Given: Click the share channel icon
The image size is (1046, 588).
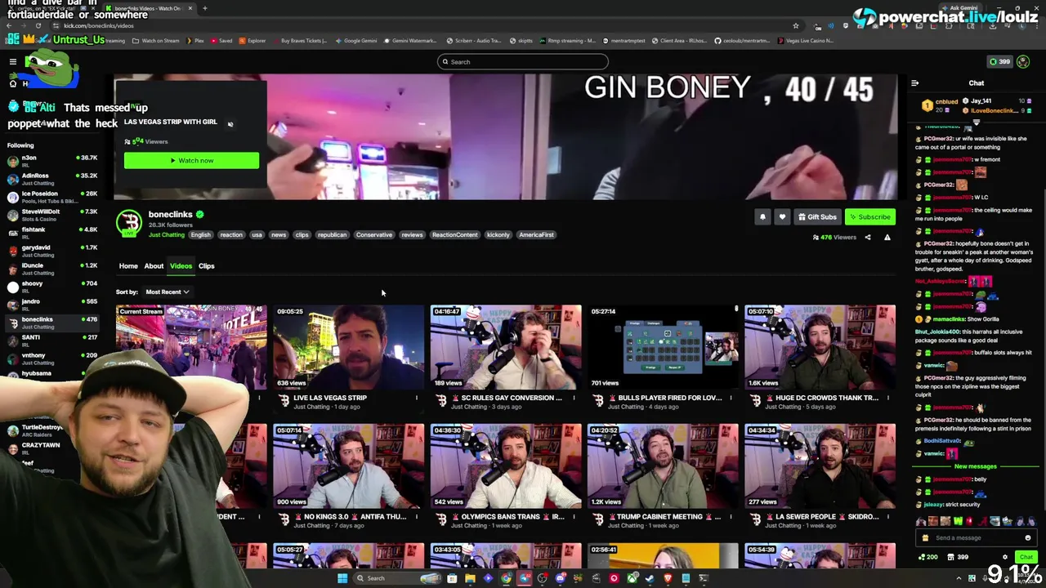Looking at the screenshot, I should click(868, 238).
